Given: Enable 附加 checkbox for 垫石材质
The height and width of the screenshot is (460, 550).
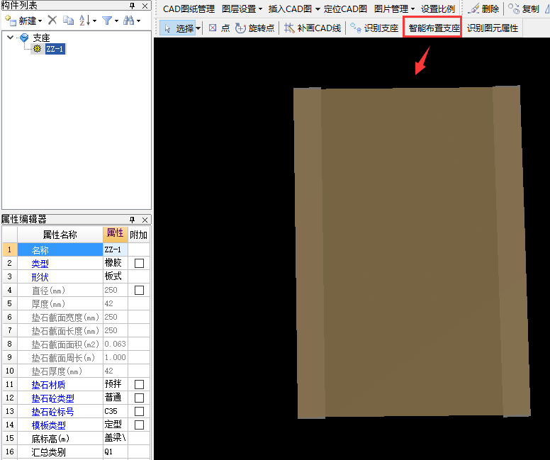Looking at the screenshot, I should coord(139,384).
